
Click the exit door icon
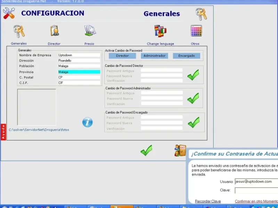tap(180, 150)
